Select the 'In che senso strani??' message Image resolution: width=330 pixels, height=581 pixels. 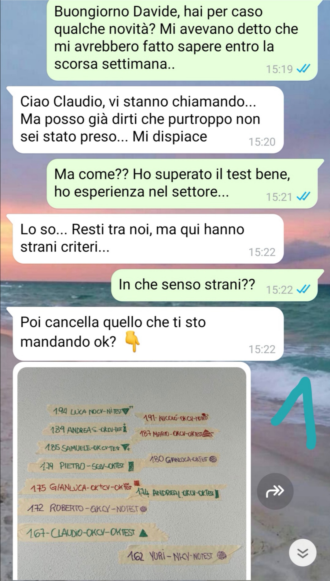[x=214, y=285]
